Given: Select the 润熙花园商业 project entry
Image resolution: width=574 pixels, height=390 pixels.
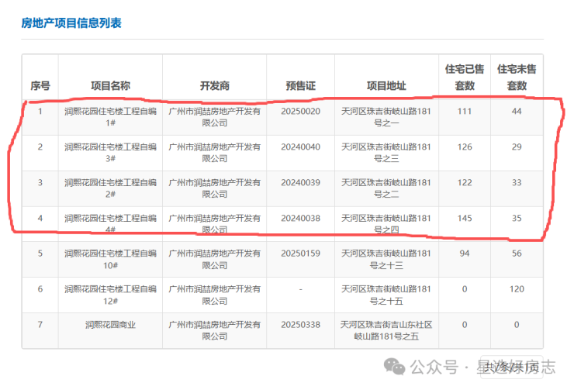Looking at the screenshot, I should click(x=110, y=325).
